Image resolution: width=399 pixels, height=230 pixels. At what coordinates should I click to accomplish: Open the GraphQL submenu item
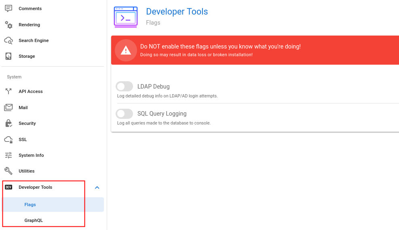click(x=34, y=220)
